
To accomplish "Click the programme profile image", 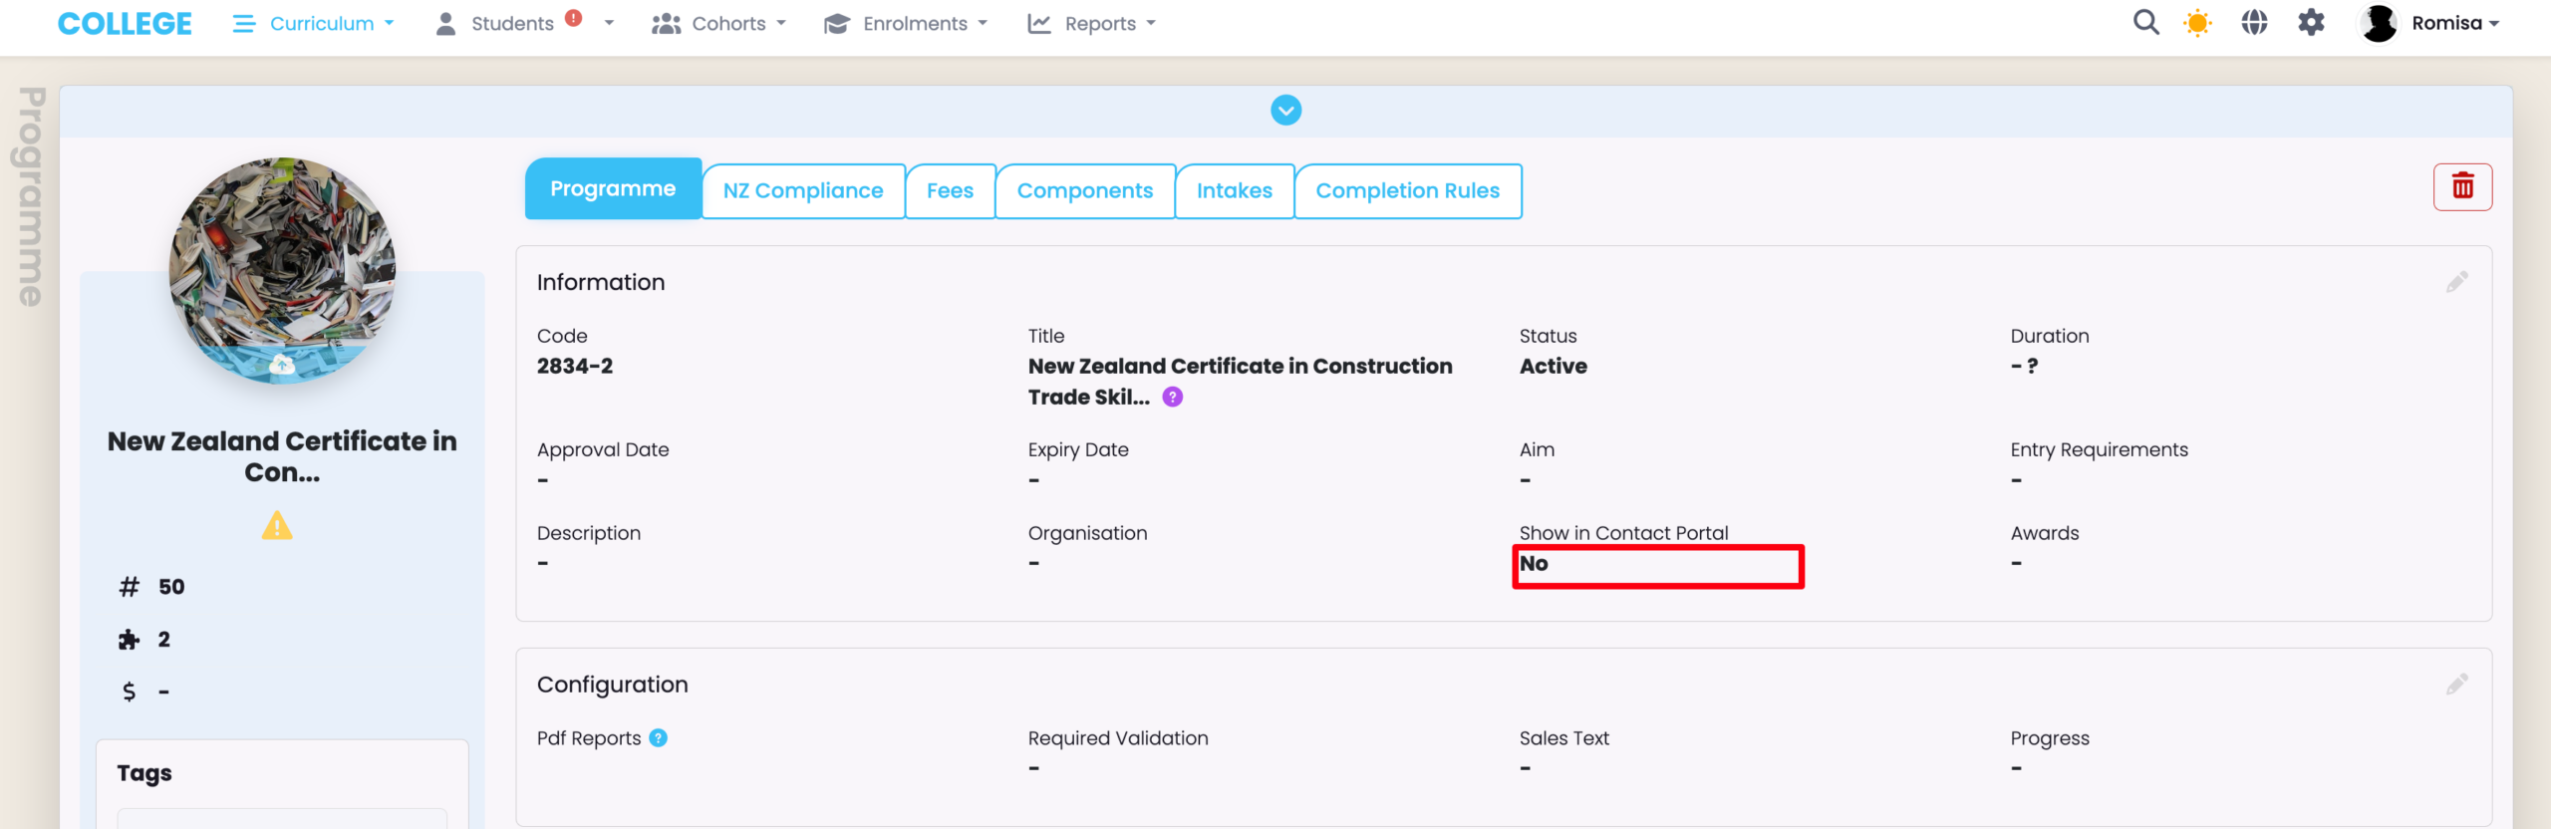I will (x=283, y=271).
